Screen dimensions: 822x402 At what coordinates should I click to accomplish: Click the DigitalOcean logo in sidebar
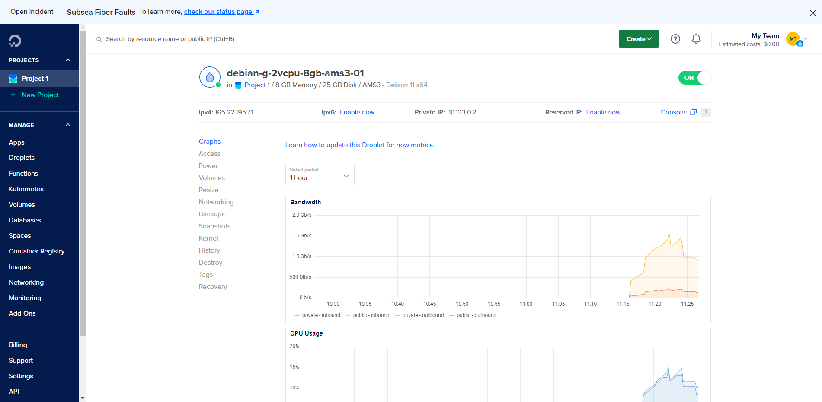pos(15,41)
